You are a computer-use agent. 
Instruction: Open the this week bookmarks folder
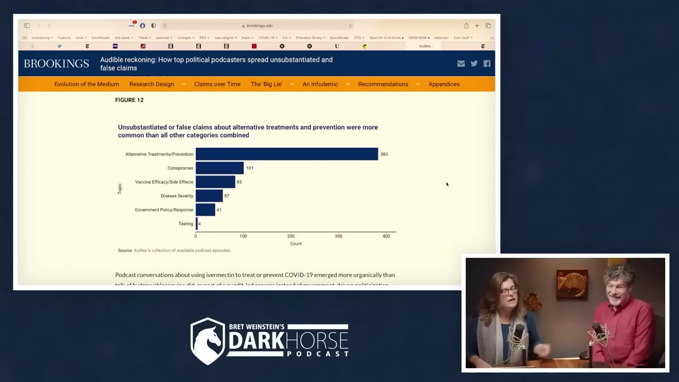[x=124, y=38]
